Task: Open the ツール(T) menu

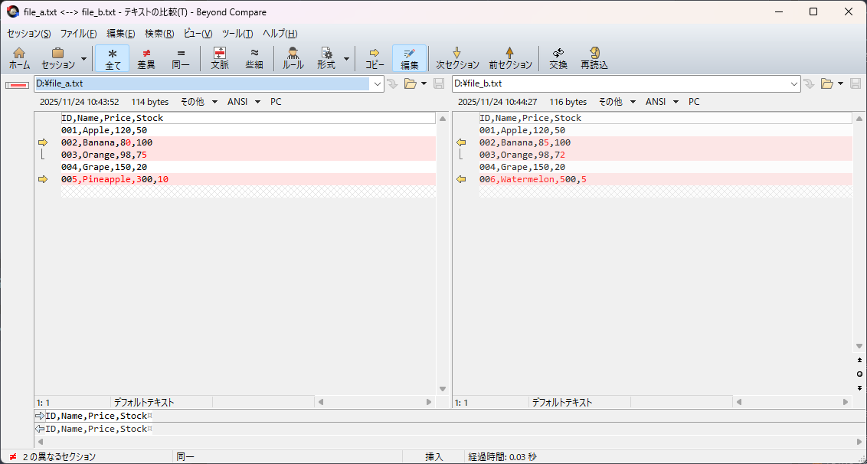Action: pyautogui.click(x=237, y=34)
